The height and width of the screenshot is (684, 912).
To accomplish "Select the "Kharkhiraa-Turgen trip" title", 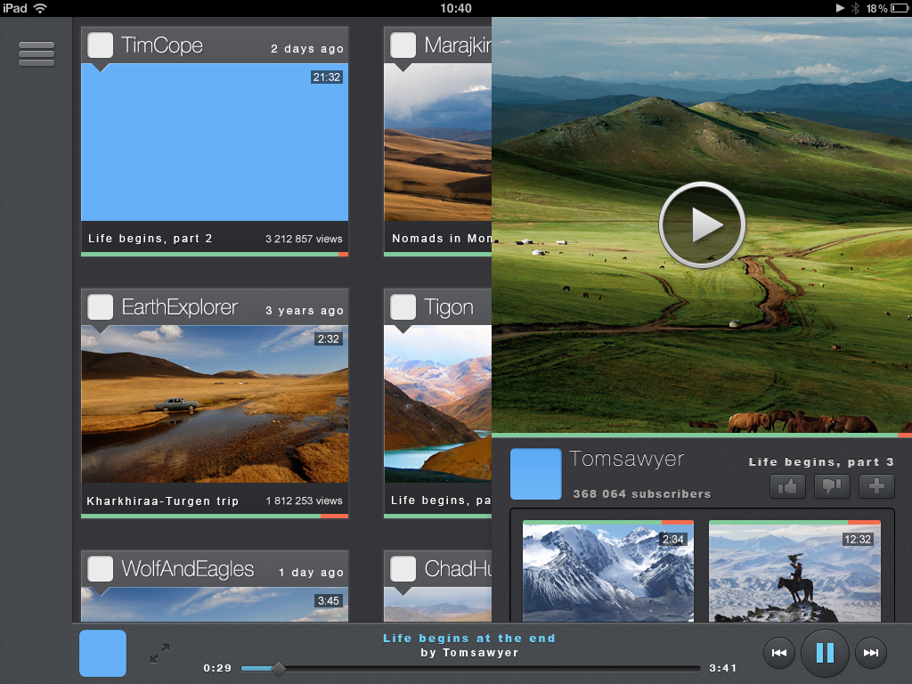I will pyautogui.click(x=163, y=501).
